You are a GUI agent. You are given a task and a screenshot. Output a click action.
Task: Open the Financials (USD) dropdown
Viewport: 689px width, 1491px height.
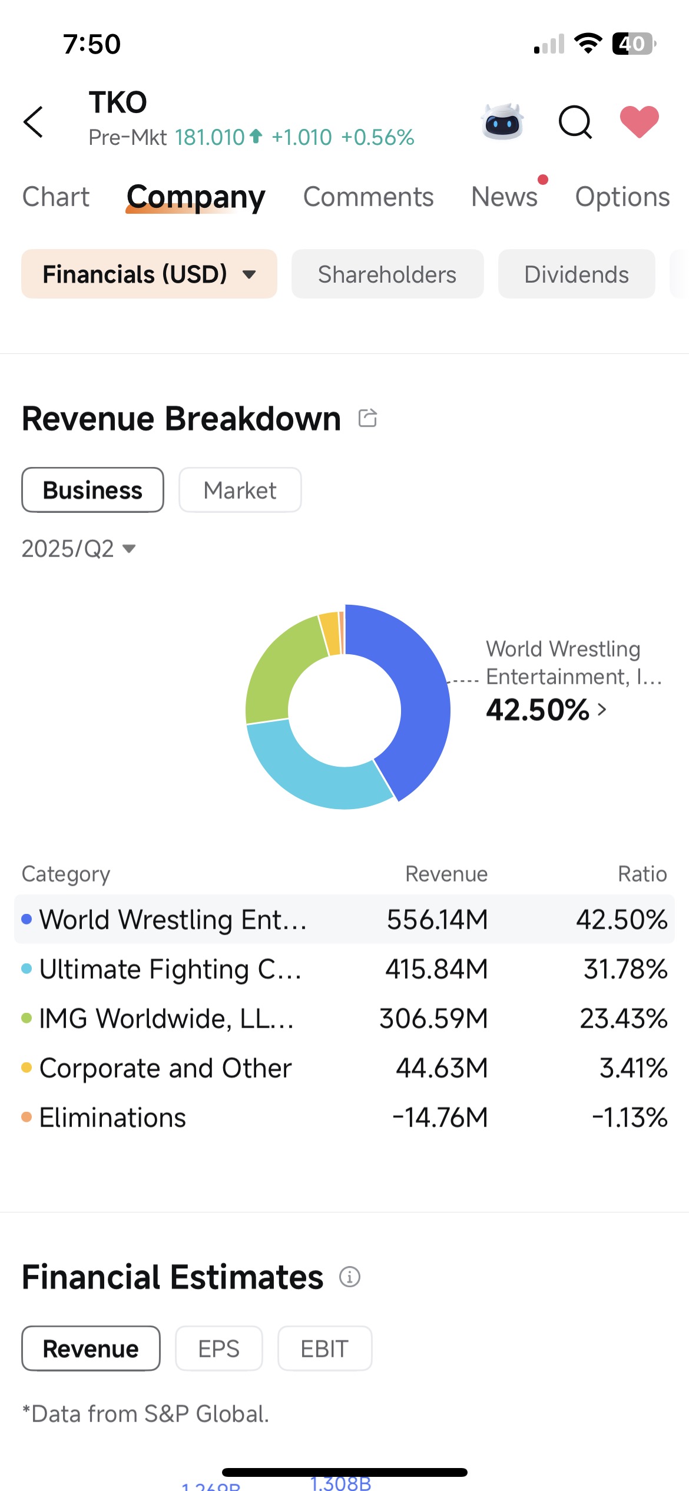point(149,274)
